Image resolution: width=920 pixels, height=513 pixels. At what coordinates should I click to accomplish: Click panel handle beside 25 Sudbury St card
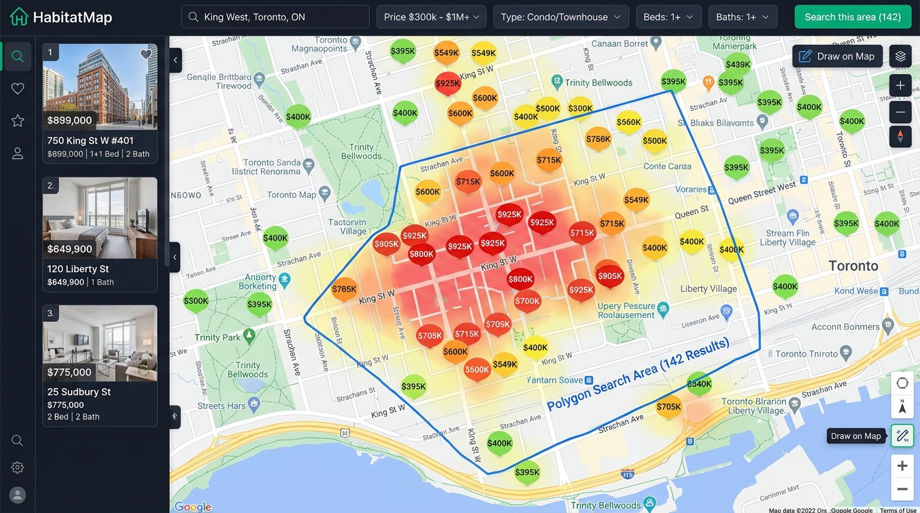pos(175,417)
